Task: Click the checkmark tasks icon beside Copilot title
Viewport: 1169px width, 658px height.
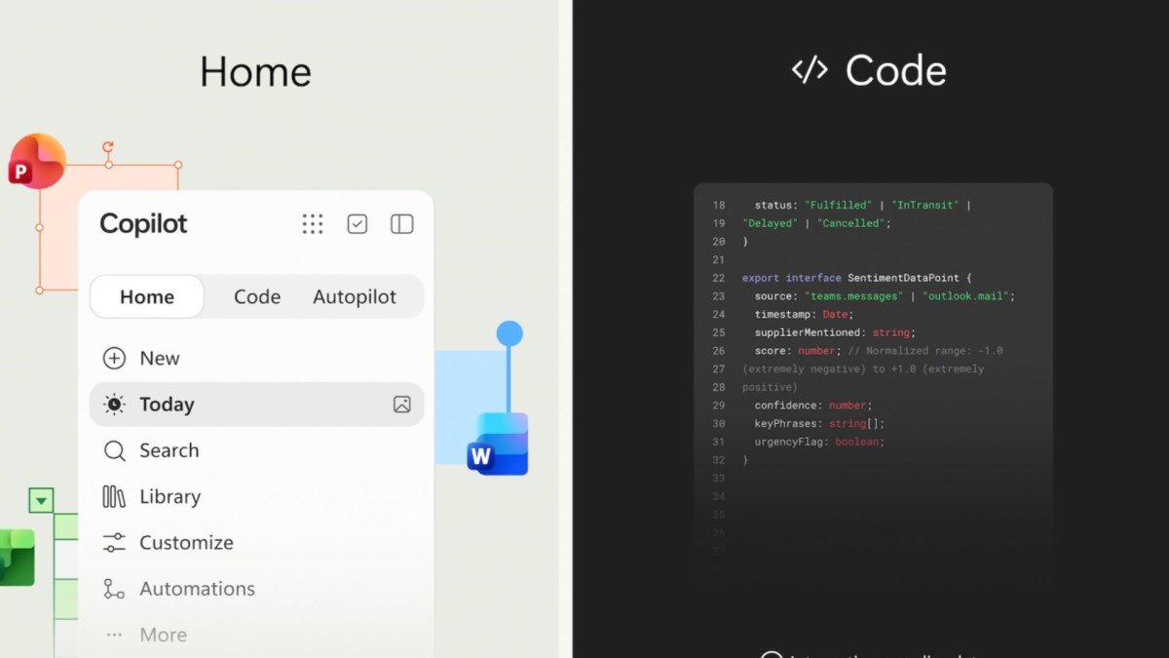Action: point(358,224)
